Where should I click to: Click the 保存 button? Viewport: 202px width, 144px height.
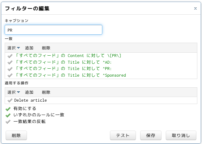click(x=151, y=135)
